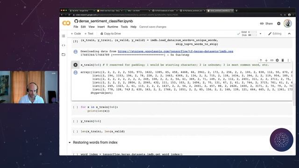Open the RAM and Disk resources dropdown
Screen dimensions: 299x168
[260, 34]
